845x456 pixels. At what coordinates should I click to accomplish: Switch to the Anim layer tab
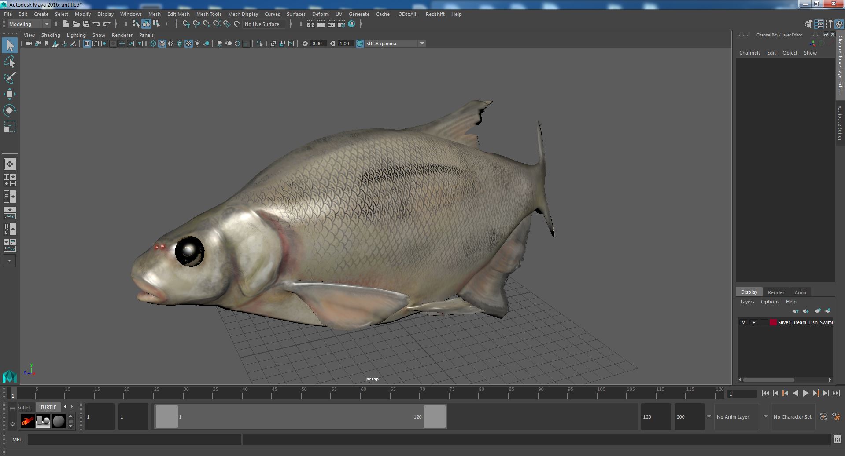[x=800, y=292]
